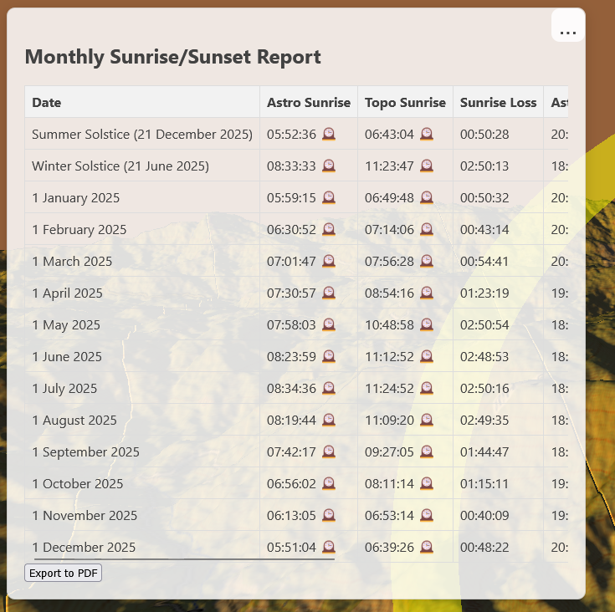Click clock icon next to 06:30:52
Viewport: 615px width, 612px height.
(329, 229)
